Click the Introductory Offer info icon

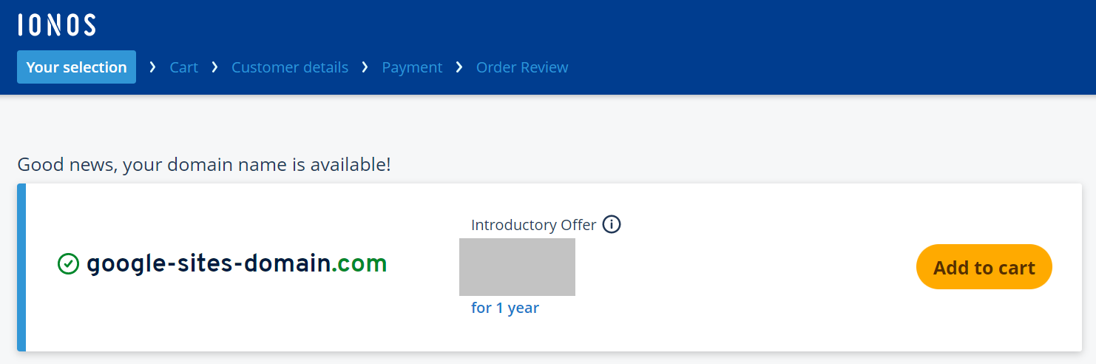[x=612, y=223]
